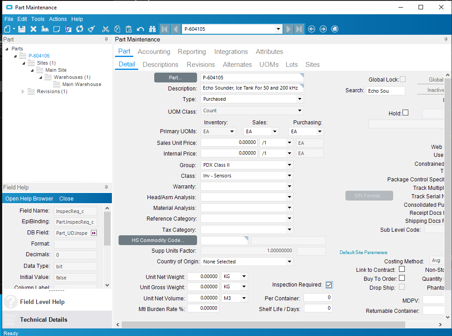The height and width of the screenshot is (336, 452).
Task: Uncheck the Inspection Required checkbox
Action: (x=329, y=285)
